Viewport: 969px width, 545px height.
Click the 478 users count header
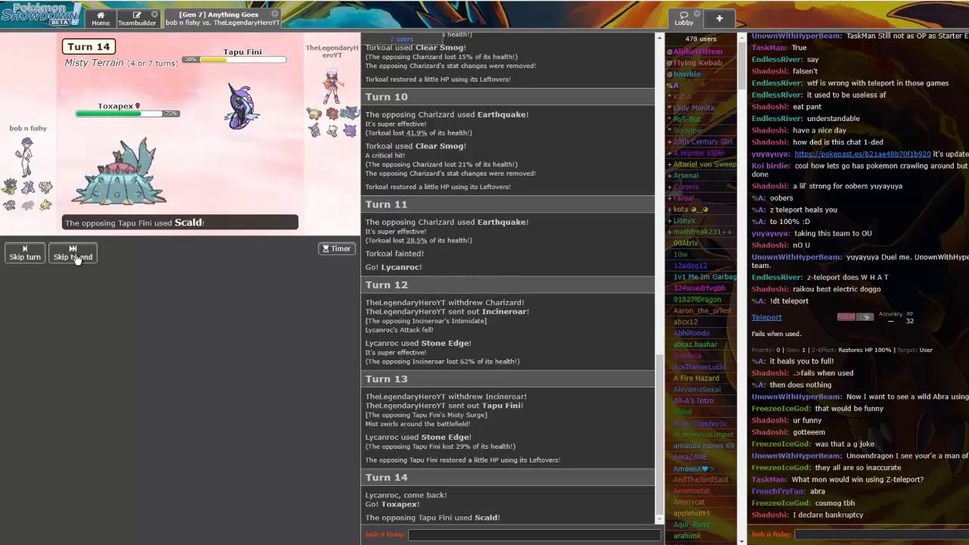pyautogui.click(x=700, y=39)
